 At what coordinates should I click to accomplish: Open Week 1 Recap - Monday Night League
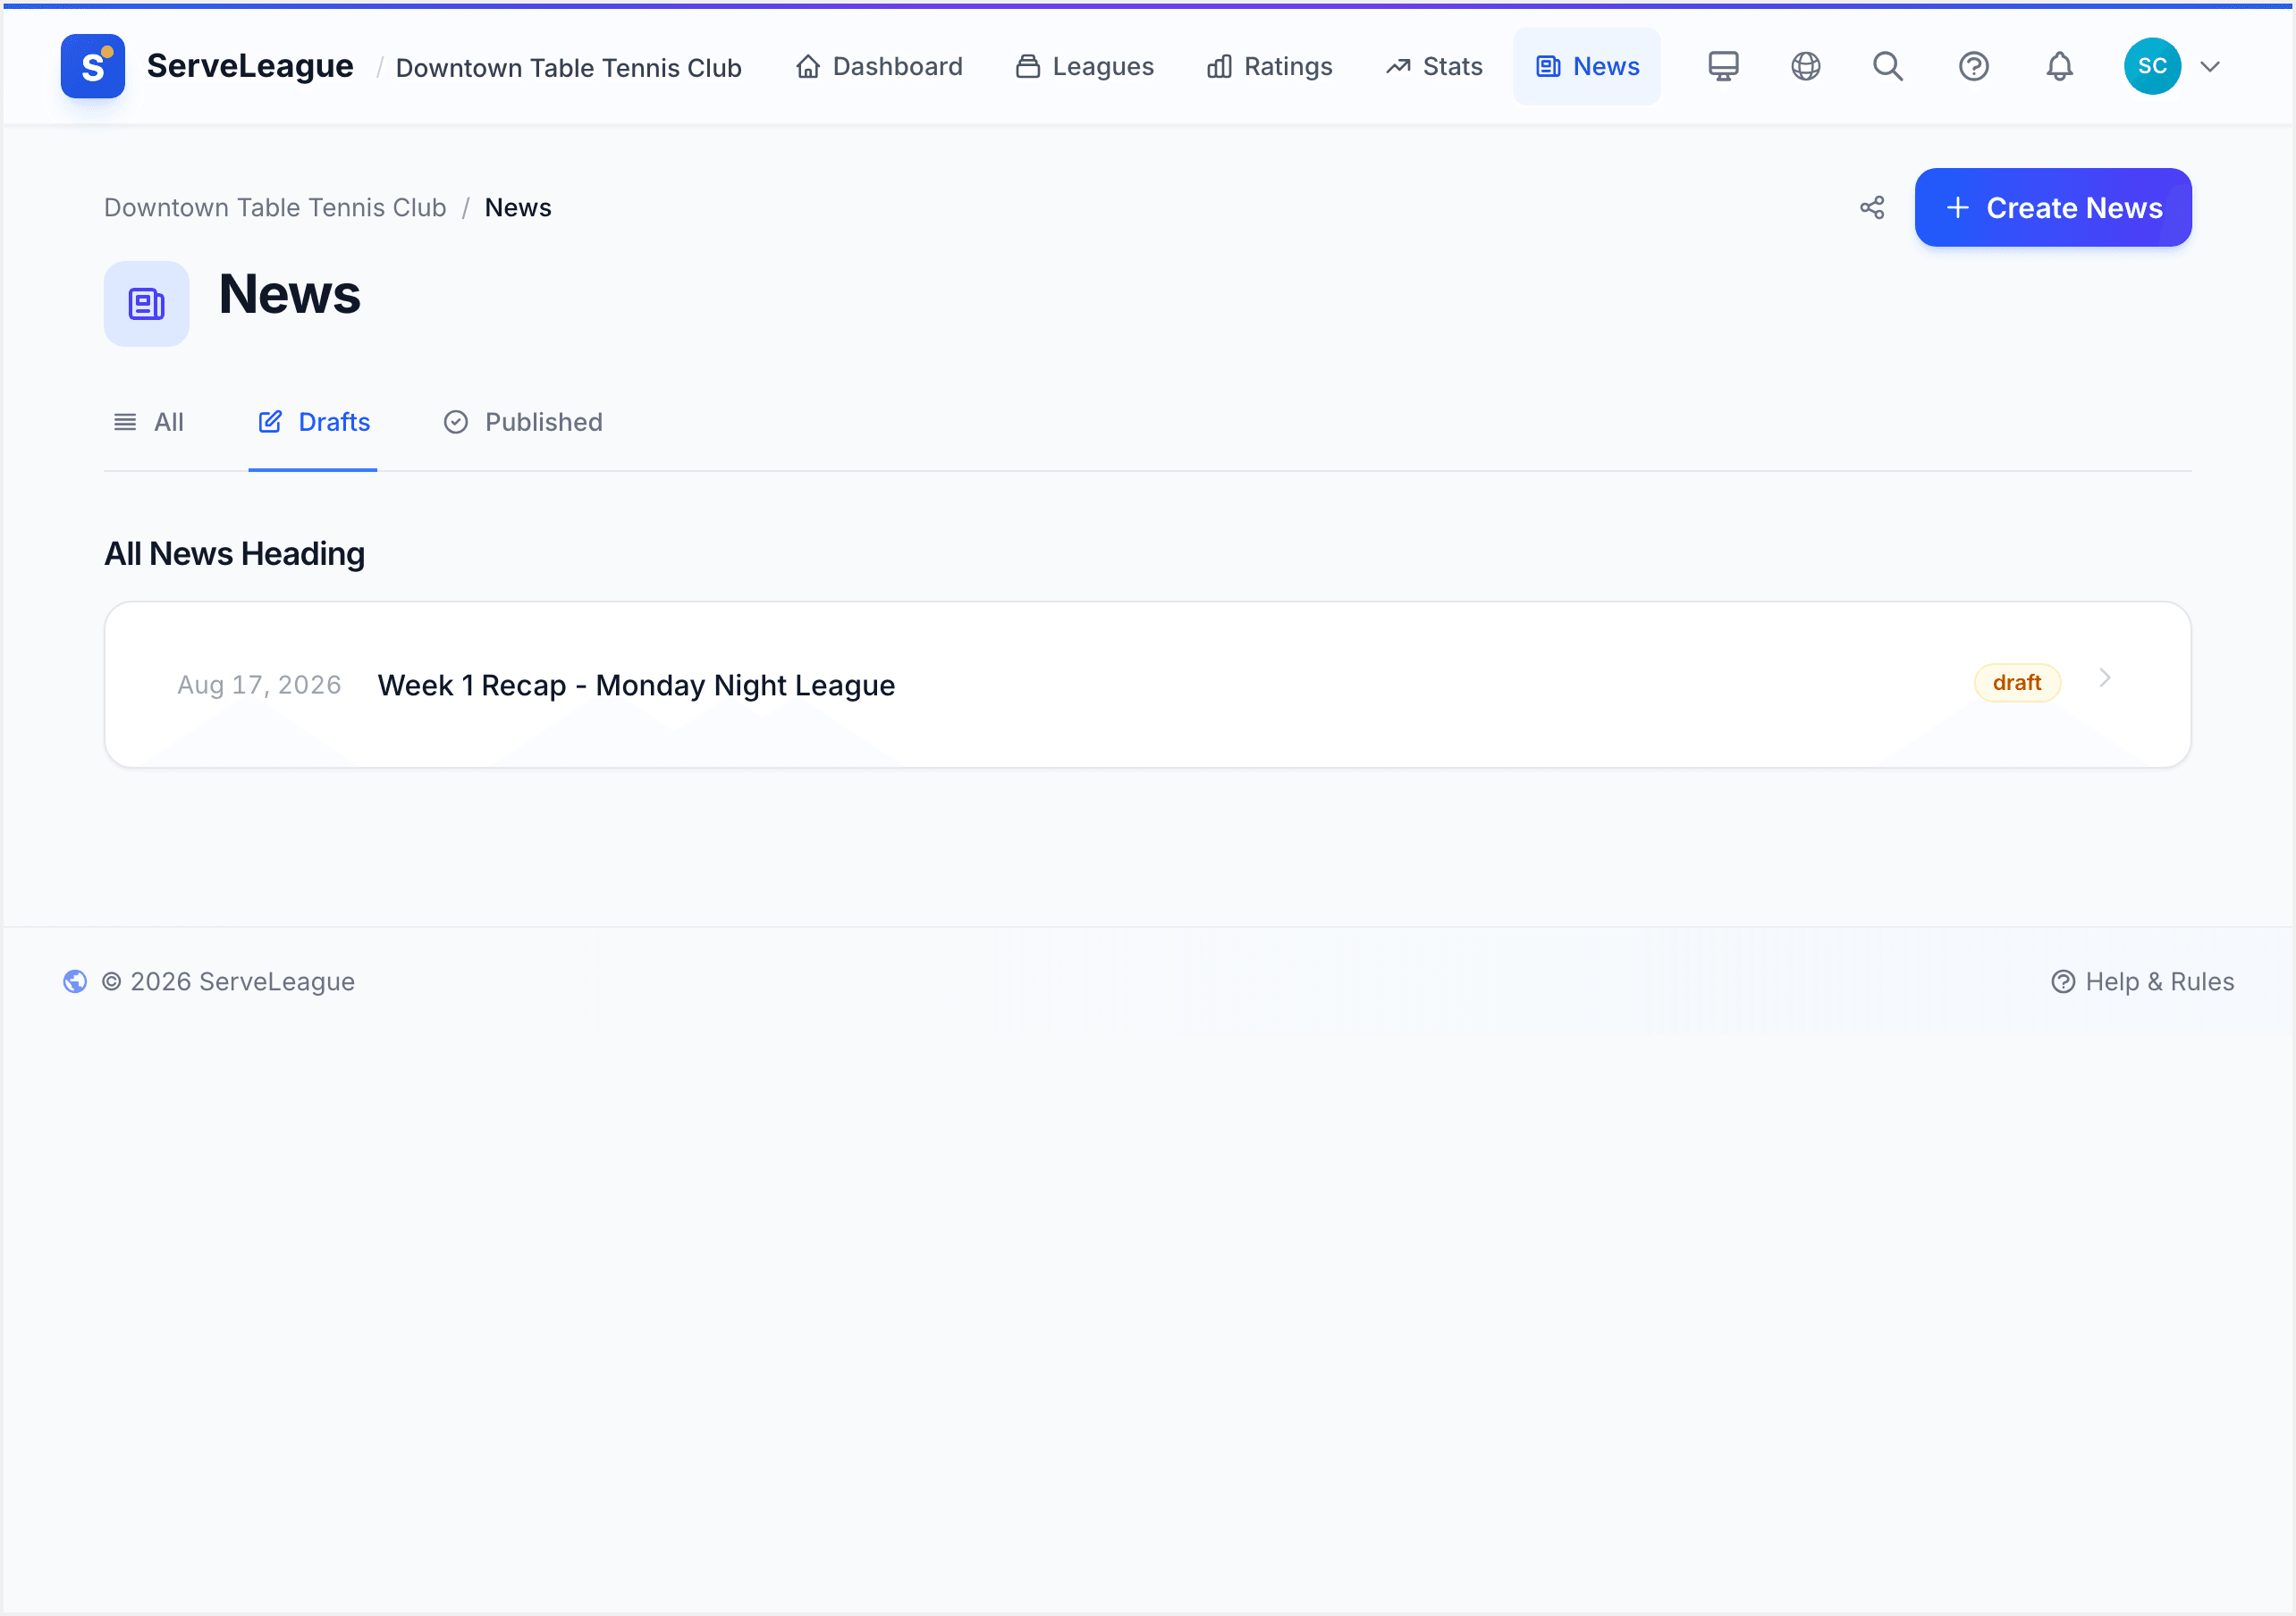(x=636, y=685)
